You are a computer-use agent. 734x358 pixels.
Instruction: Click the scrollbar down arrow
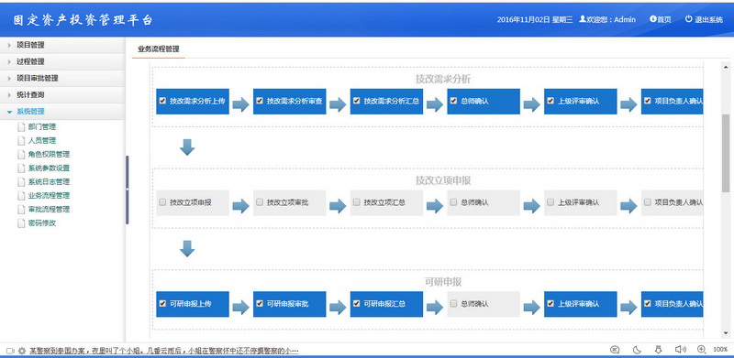coord(726,332)
